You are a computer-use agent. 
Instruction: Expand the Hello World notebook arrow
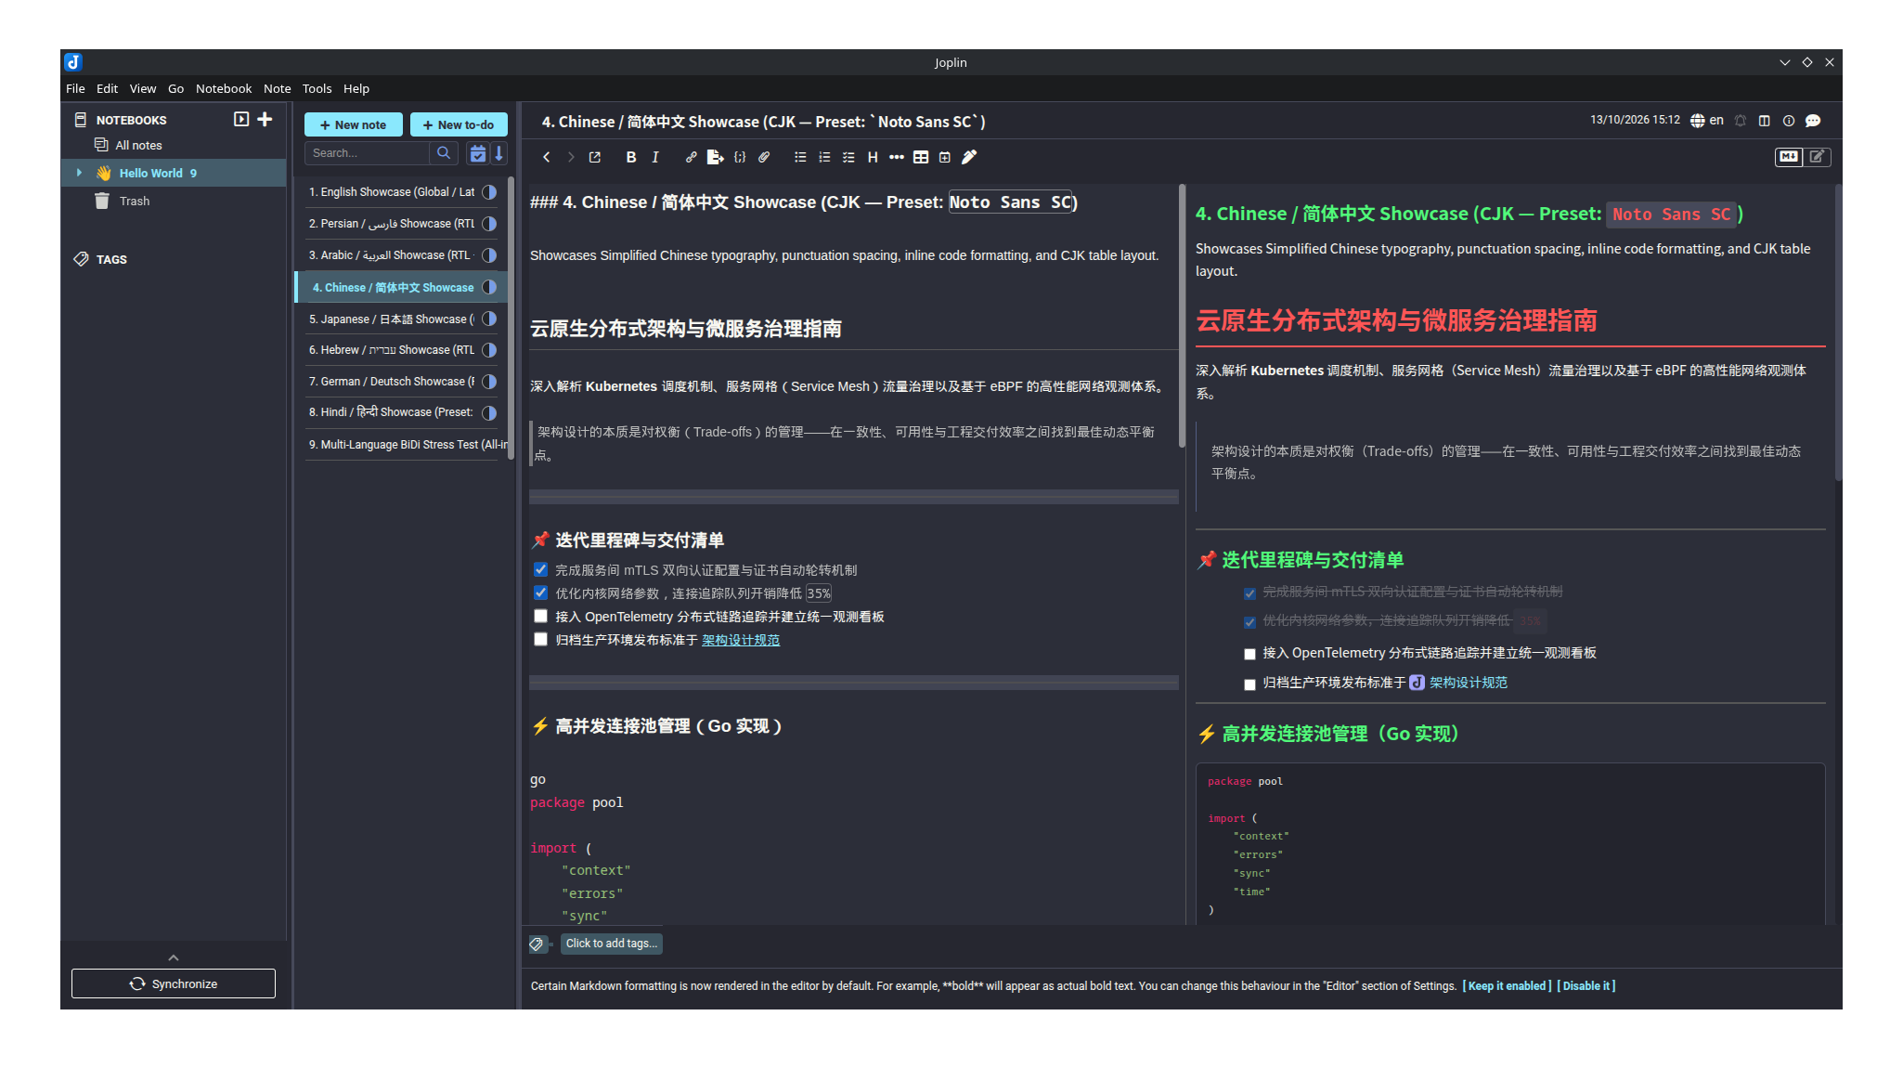[x=79, y=173]
